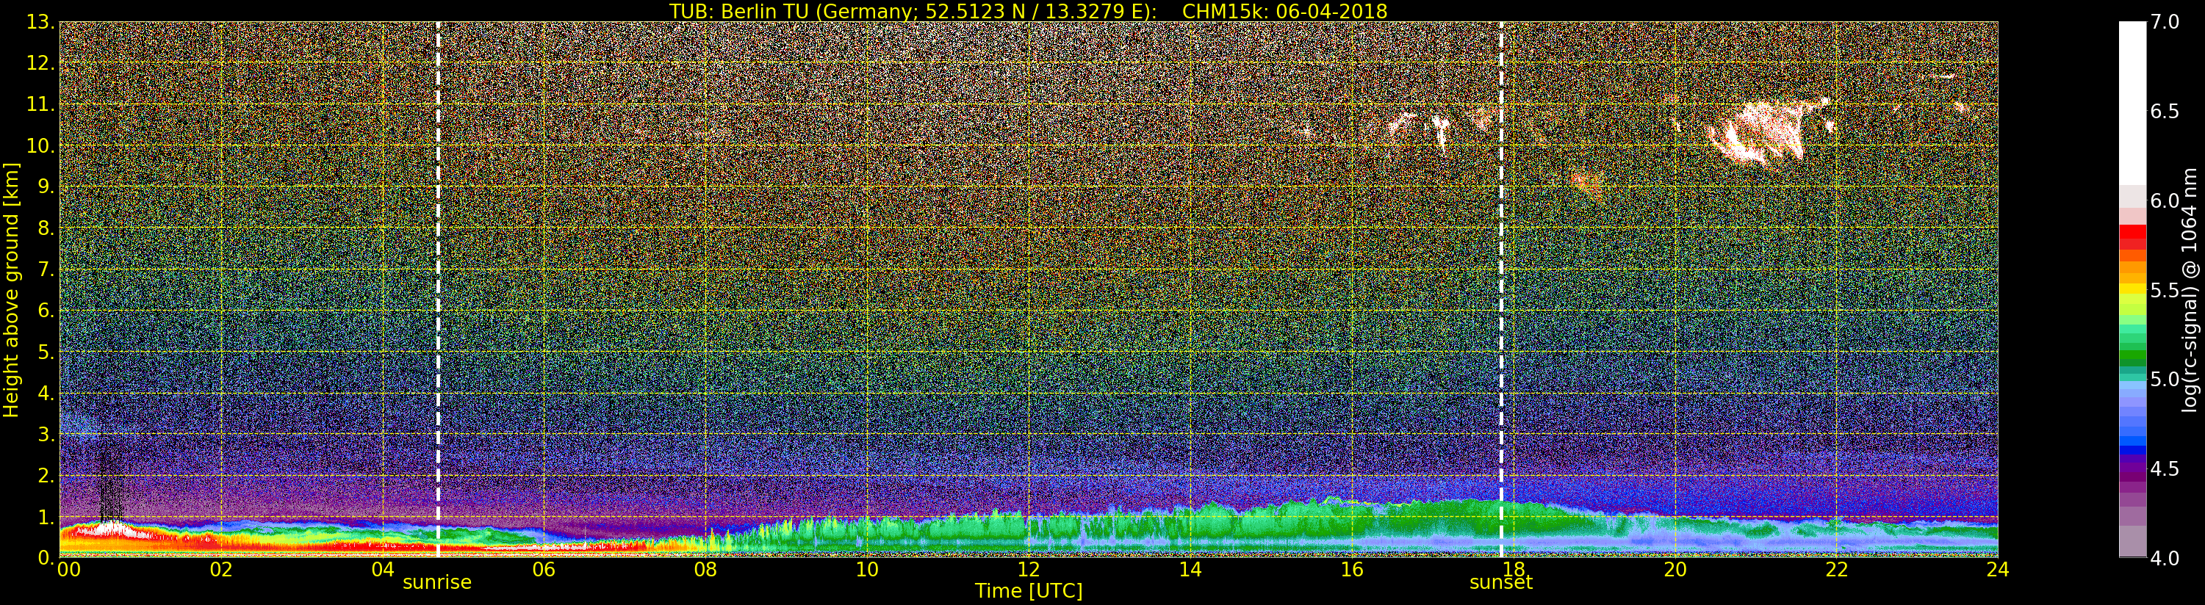
Task: Click the time tick label '04'
Action: (x=383, y=570)
